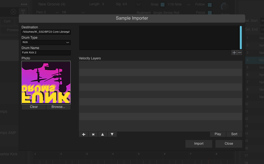
Task: Click the Browse... photo button
Action: click(58, 107)
